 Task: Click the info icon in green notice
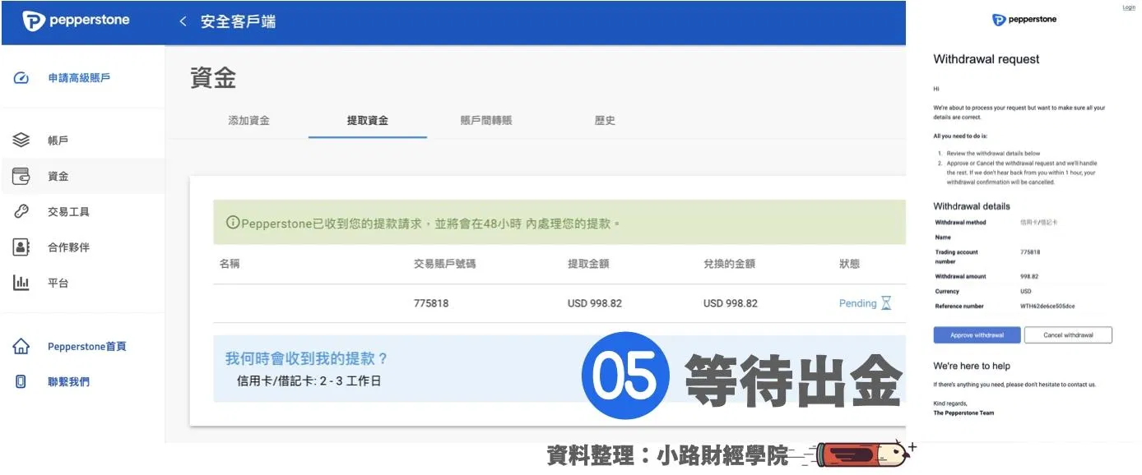point(234,223)
